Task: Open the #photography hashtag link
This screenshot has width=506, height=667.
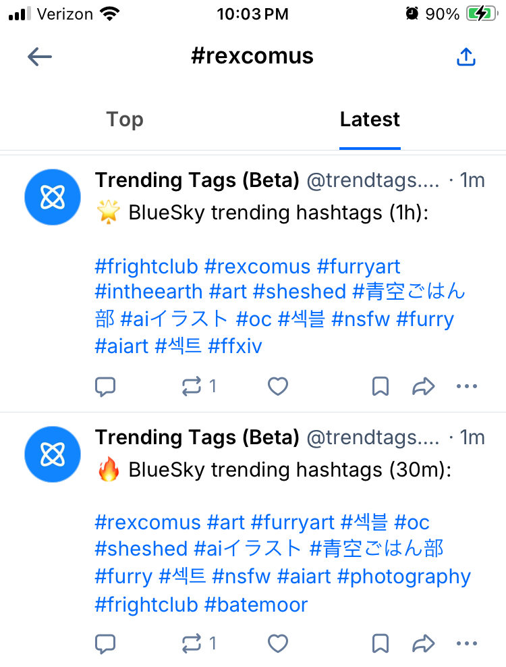Action: 403,577
